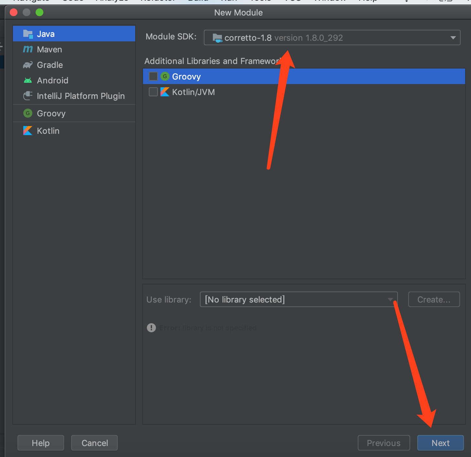Screen dimensions: 471x457
Task: Open the Help button
Action: point(41,443)
